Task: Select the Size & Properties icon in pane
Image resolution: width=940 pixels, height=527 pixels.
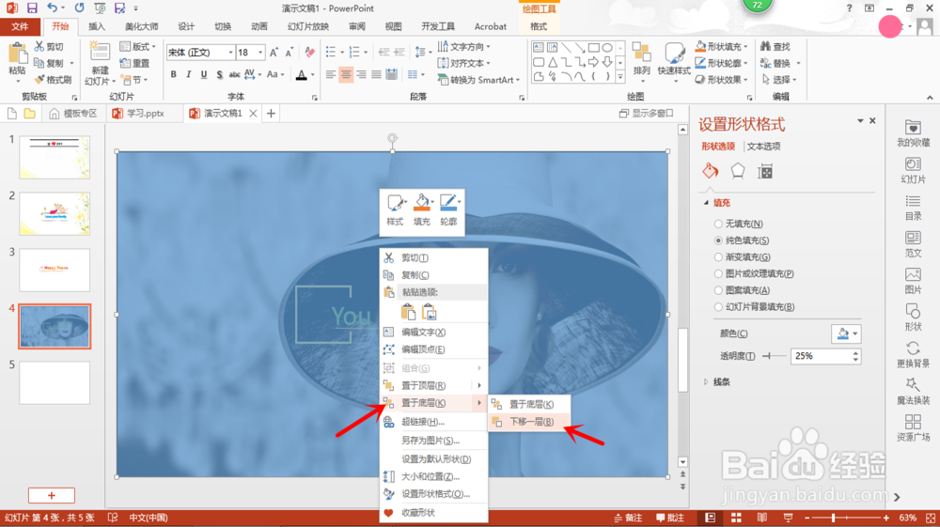Action: (x=765, y=171)
